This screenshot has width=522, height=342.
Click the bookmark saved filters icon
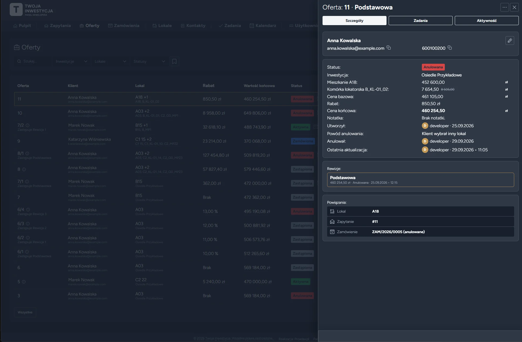coord(174,61)
